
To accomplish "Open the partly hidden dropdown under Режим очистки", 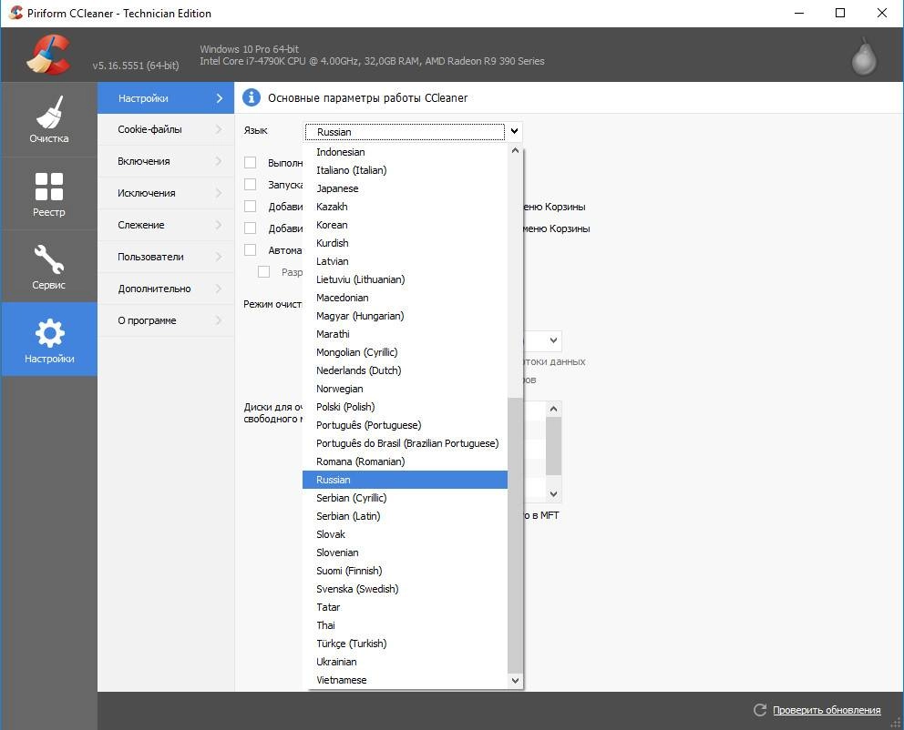I will (553, 340).
